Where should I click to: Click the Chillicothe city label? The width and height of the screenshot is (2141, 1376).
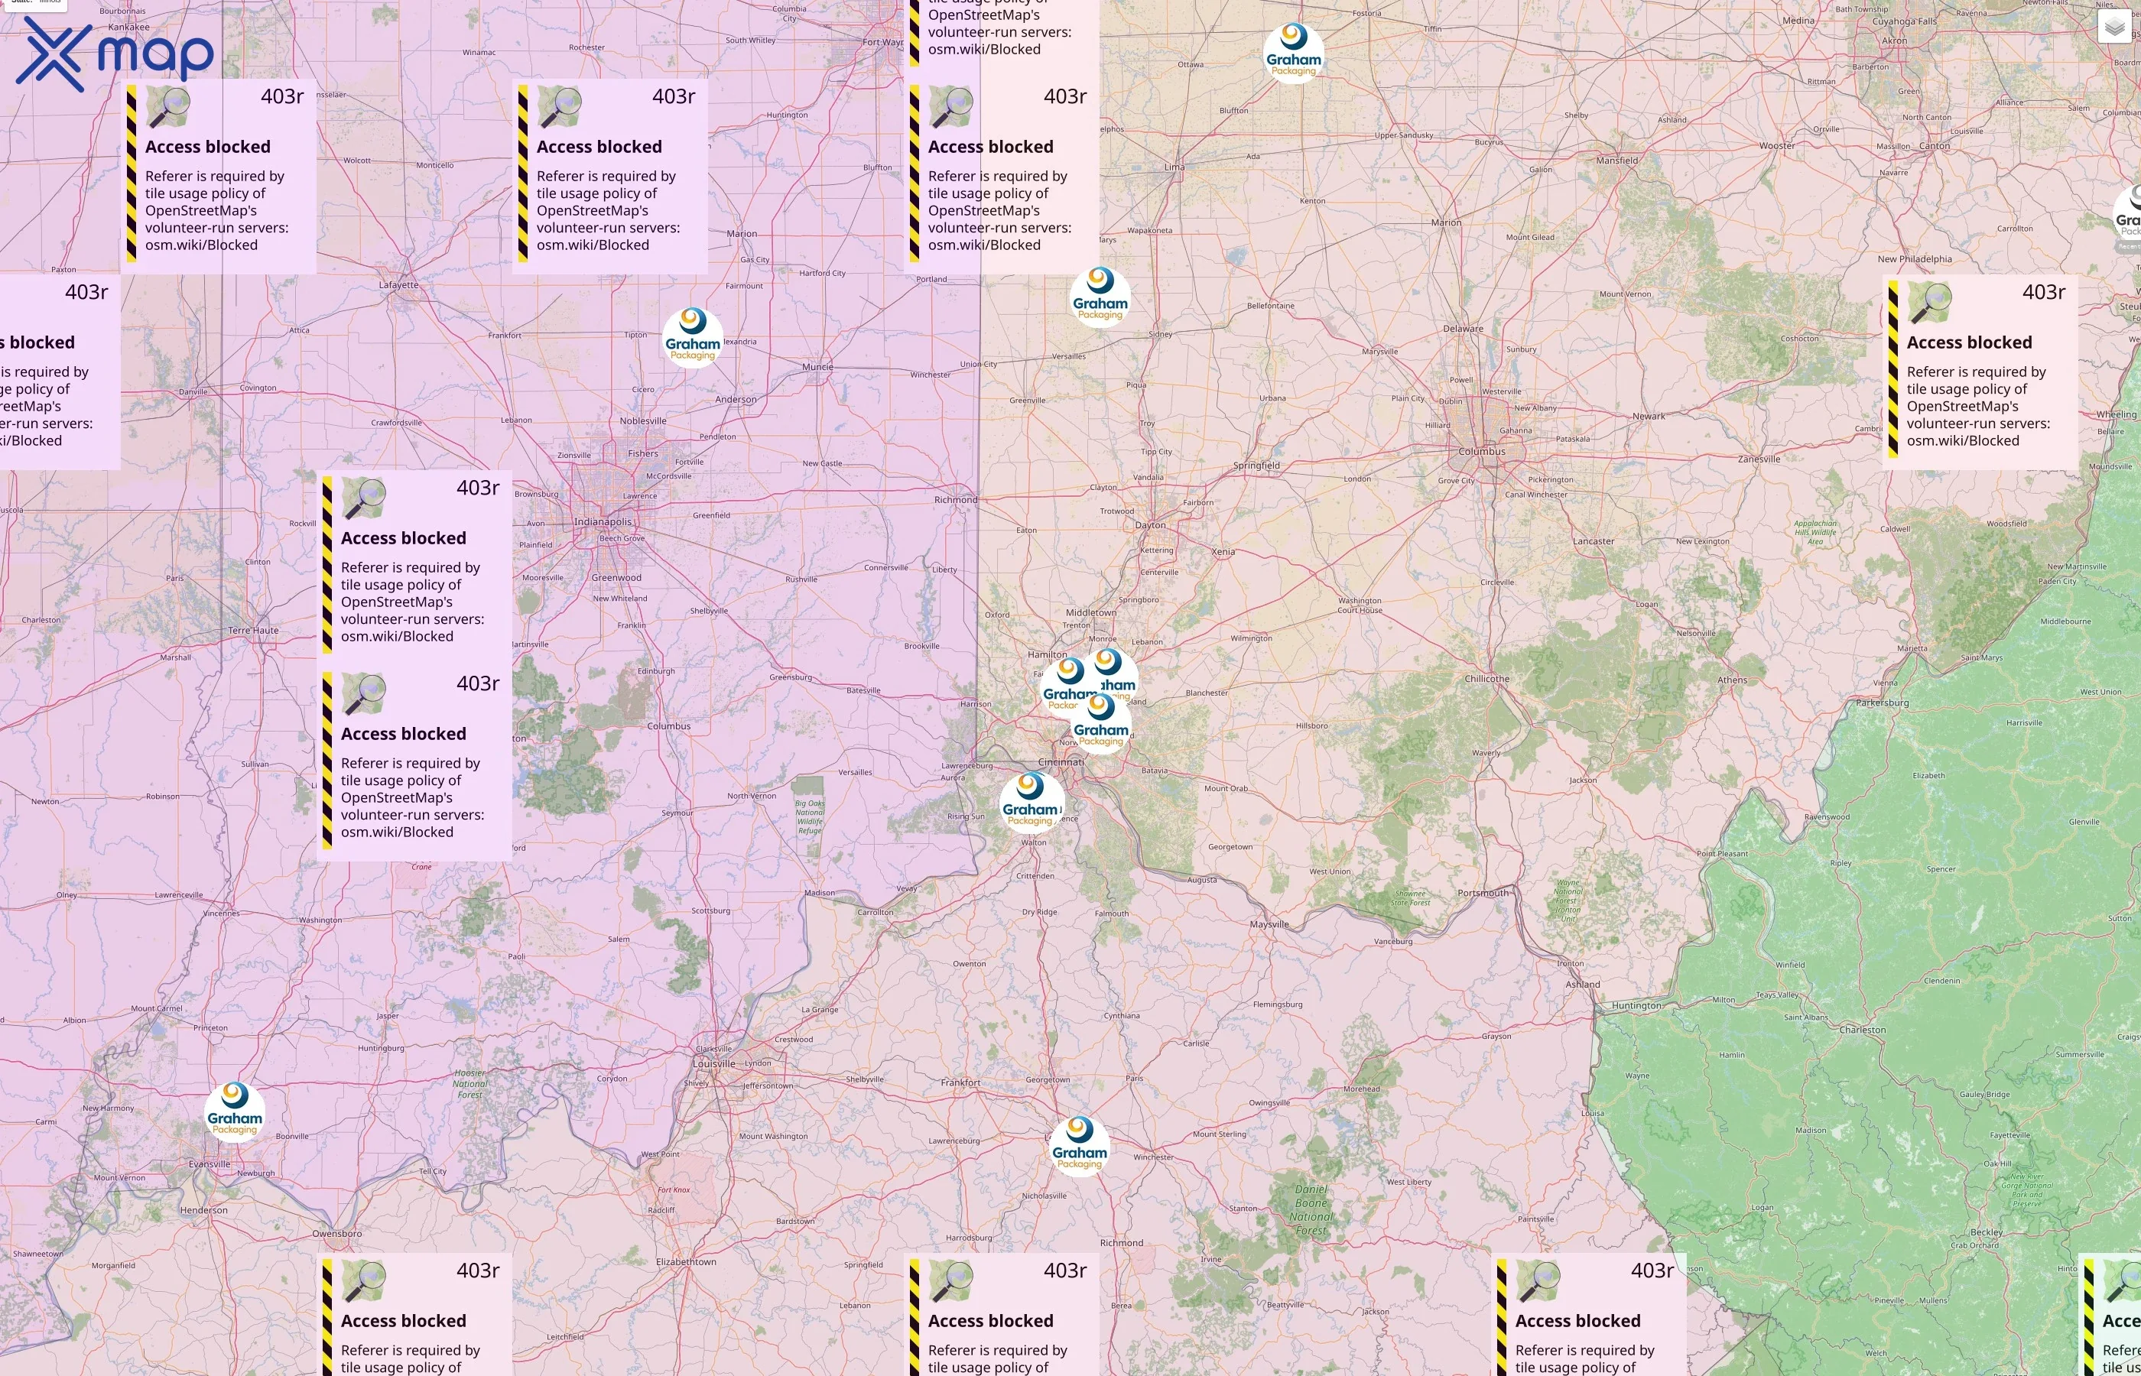pos(1487,679)
